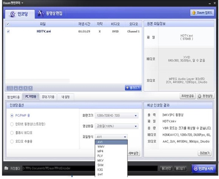The width and height of the screenshot is (219, 179).
Task: Click the 불러오기 load button
Action: pyautogui.click(x=133, y=88)
